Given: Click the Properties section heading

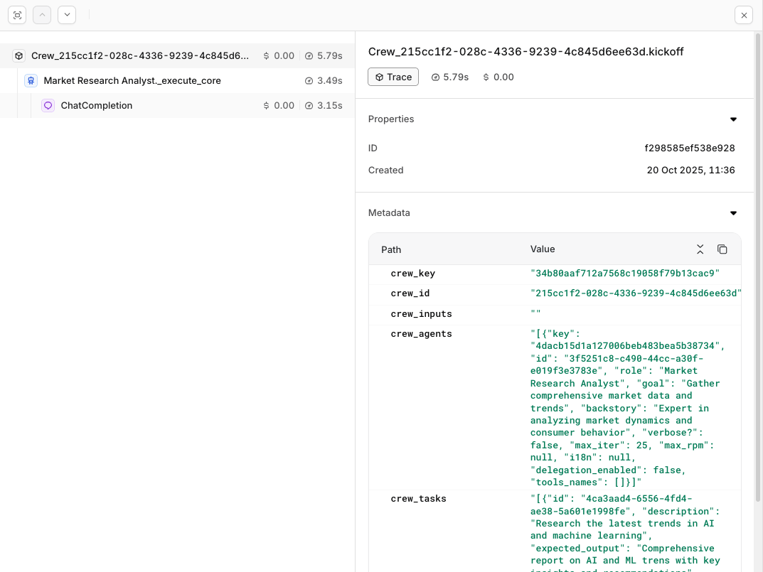Looking at the screenshot, I should coord(391,119).
